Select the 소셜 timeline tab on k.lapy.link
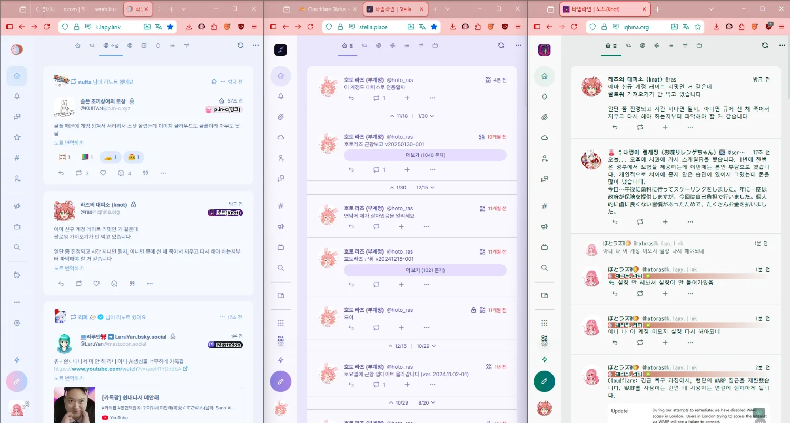This screenshot has width=790, height=423. (x=111, y=46)
